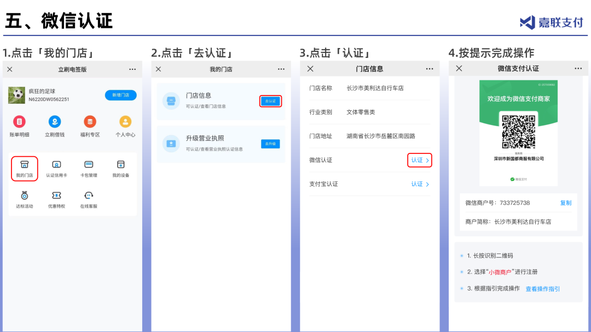Close the 立刷电签版 screen
Viewport: 591px width, 332px height.
[10, 69]
